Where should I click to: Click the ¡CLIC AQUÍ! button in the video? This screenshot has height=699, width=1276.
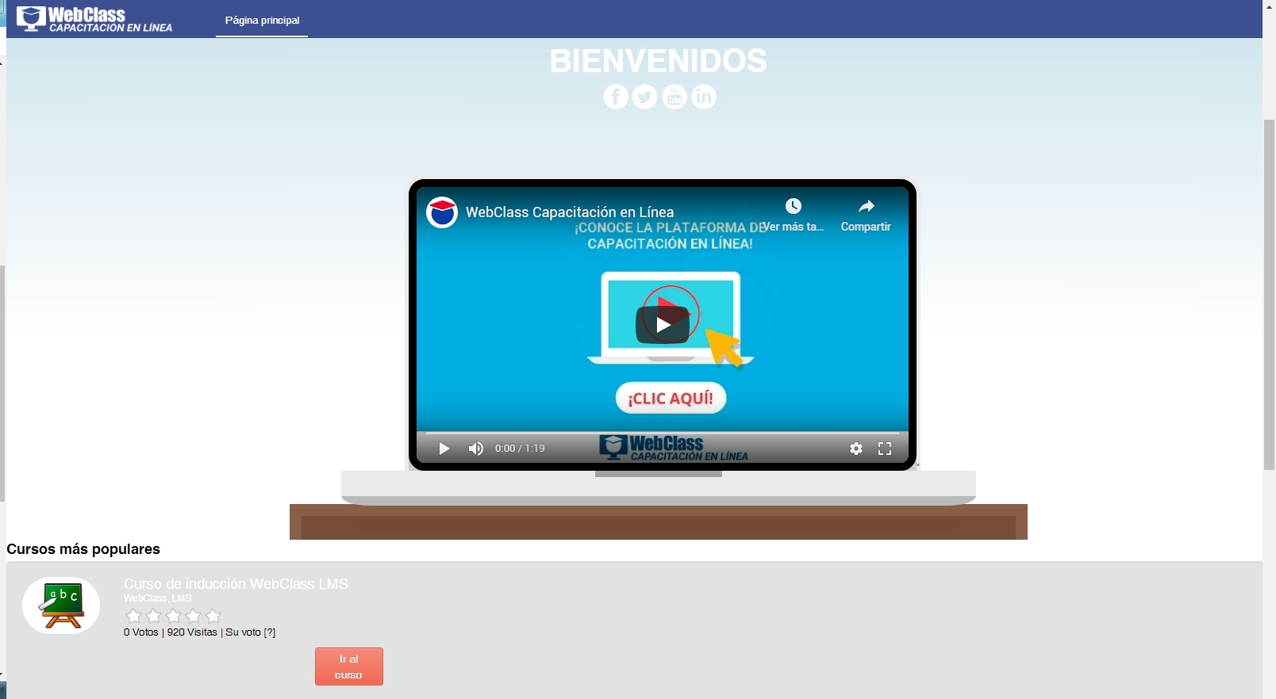point(671,398)
